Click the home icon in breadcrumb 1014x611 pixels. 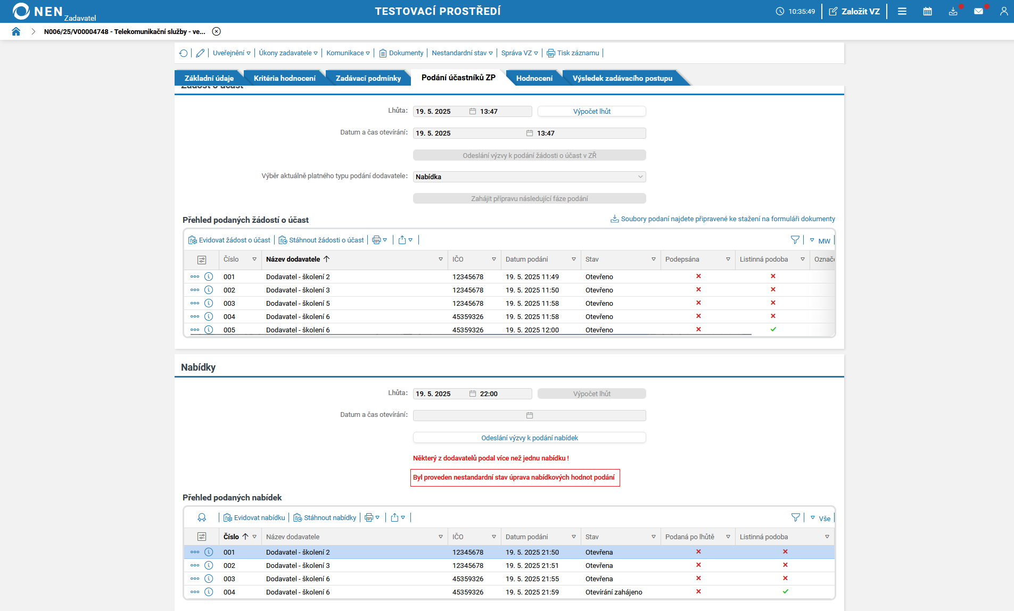16,31
